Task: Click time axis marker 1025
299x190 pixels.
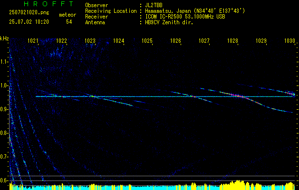Action: pyautogui.click(x=147, y=40)
